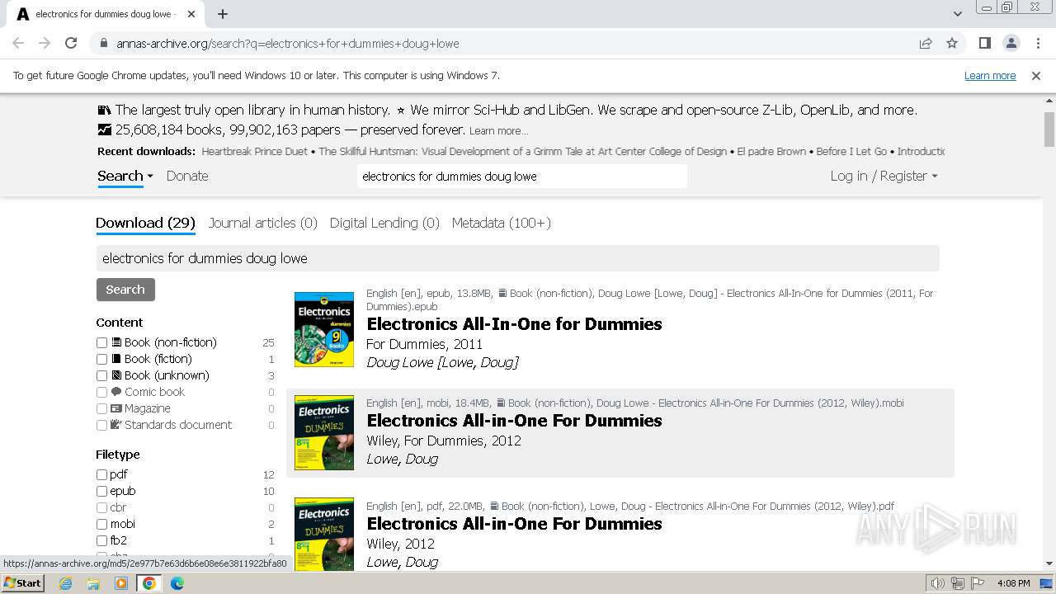
Task: Click the site lock padlock icon
Action: click(x=103, y=43)
